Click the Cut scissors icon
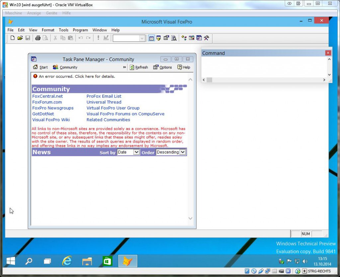The height and width of the screenshot is (277, 340). click(55, 38)
